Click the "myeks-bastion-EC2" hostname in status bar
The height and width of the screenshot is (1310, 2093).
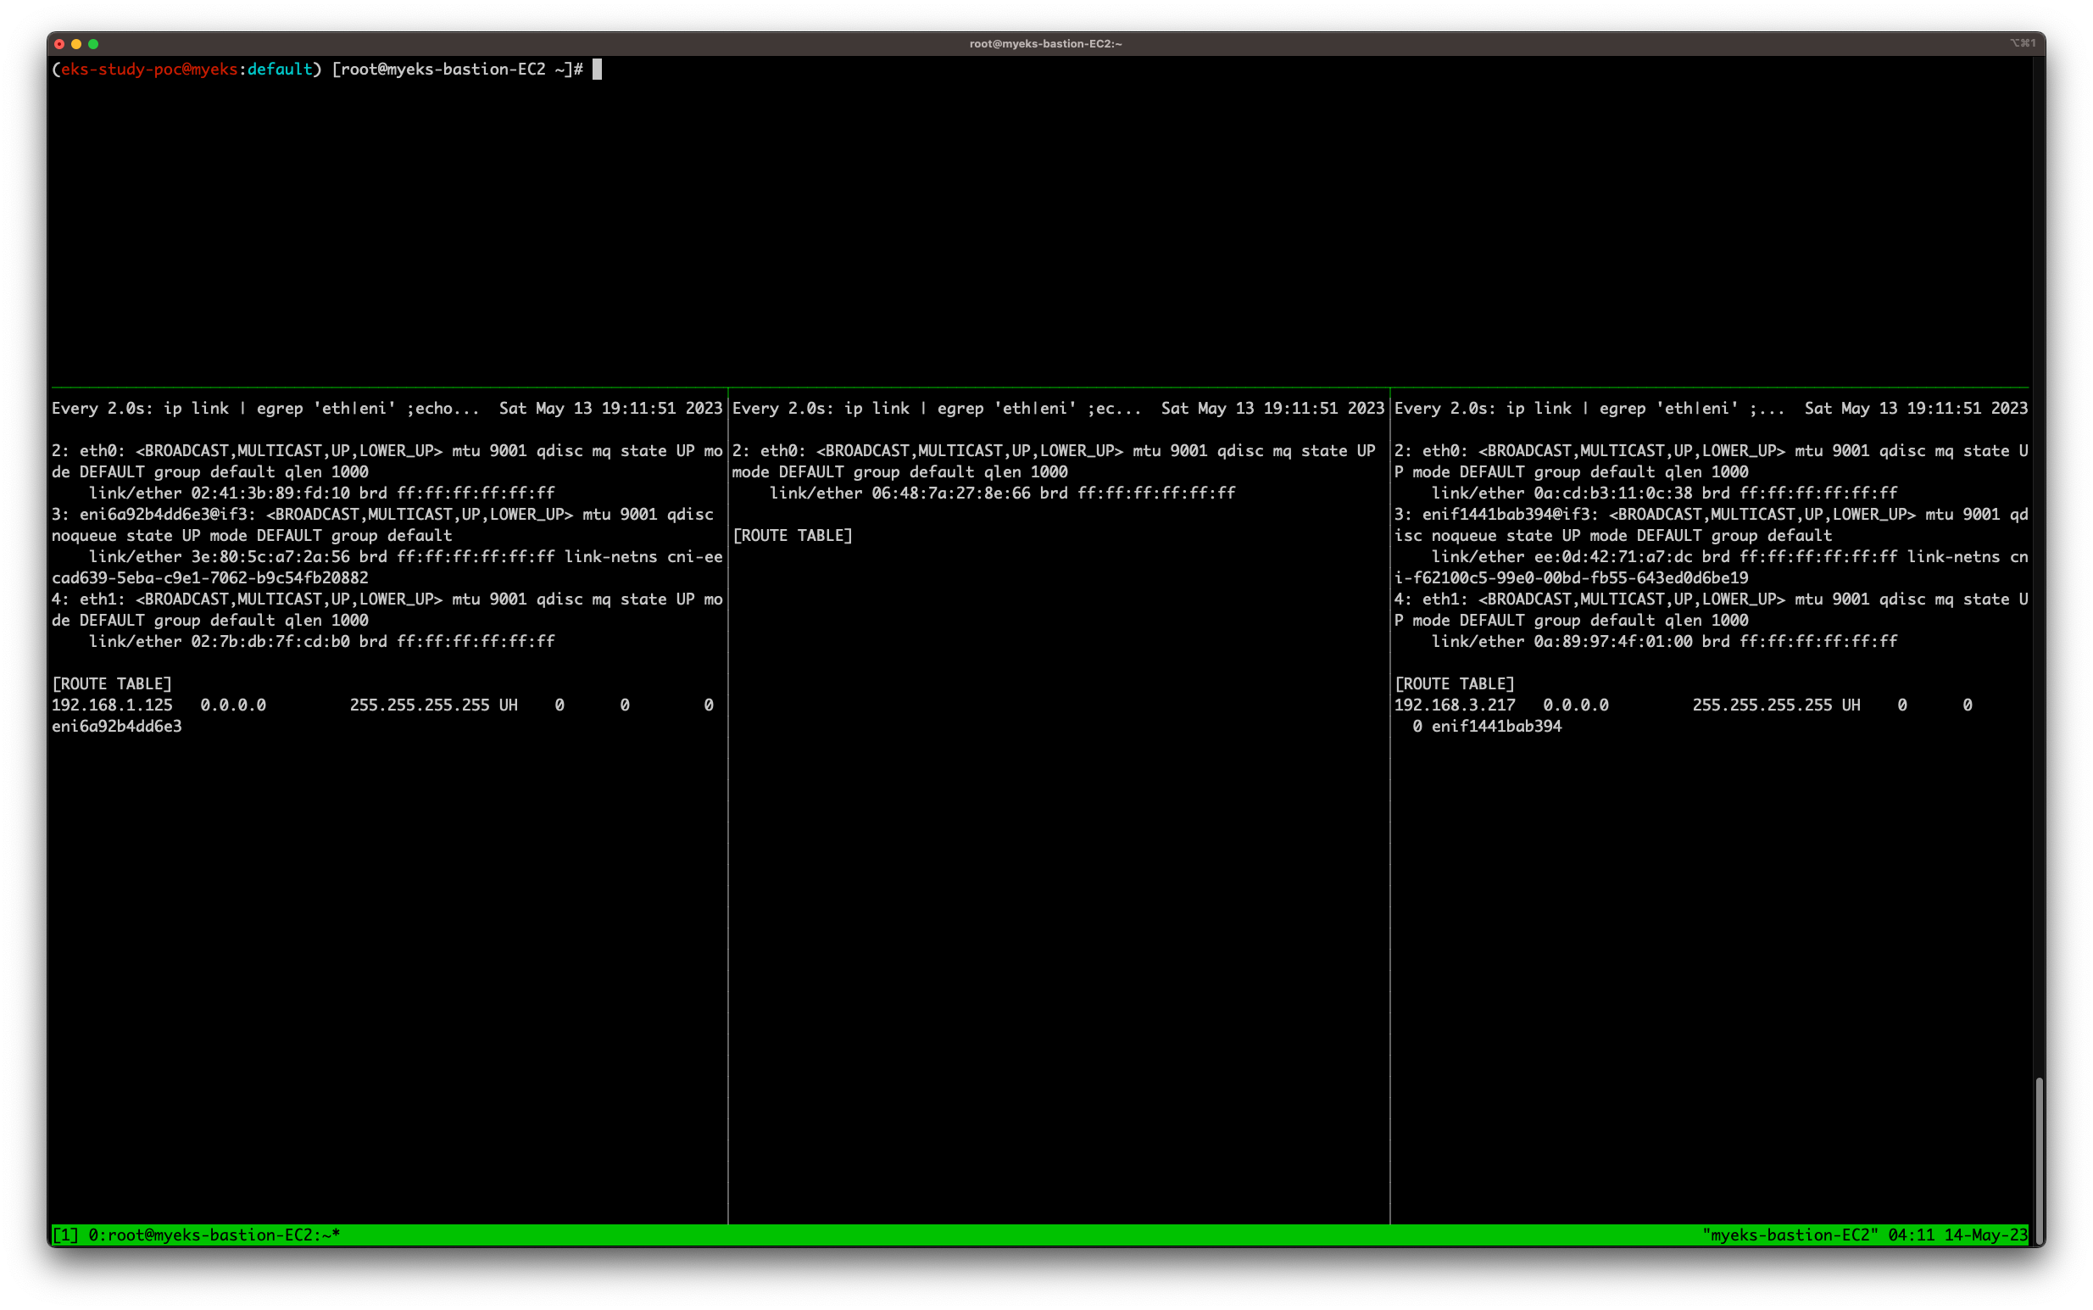1790,1235
